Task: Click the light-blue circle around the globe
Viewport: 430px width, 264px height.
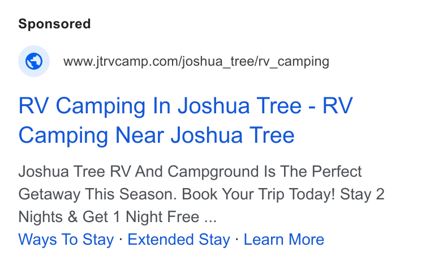Action: point(34,61)
